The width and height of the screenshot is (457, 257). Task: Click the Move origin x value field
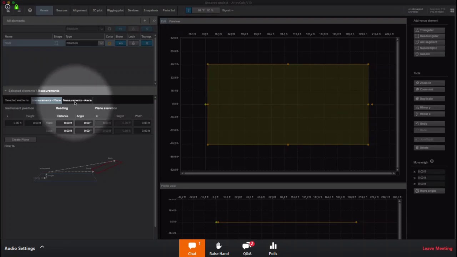tap(431, 171)
